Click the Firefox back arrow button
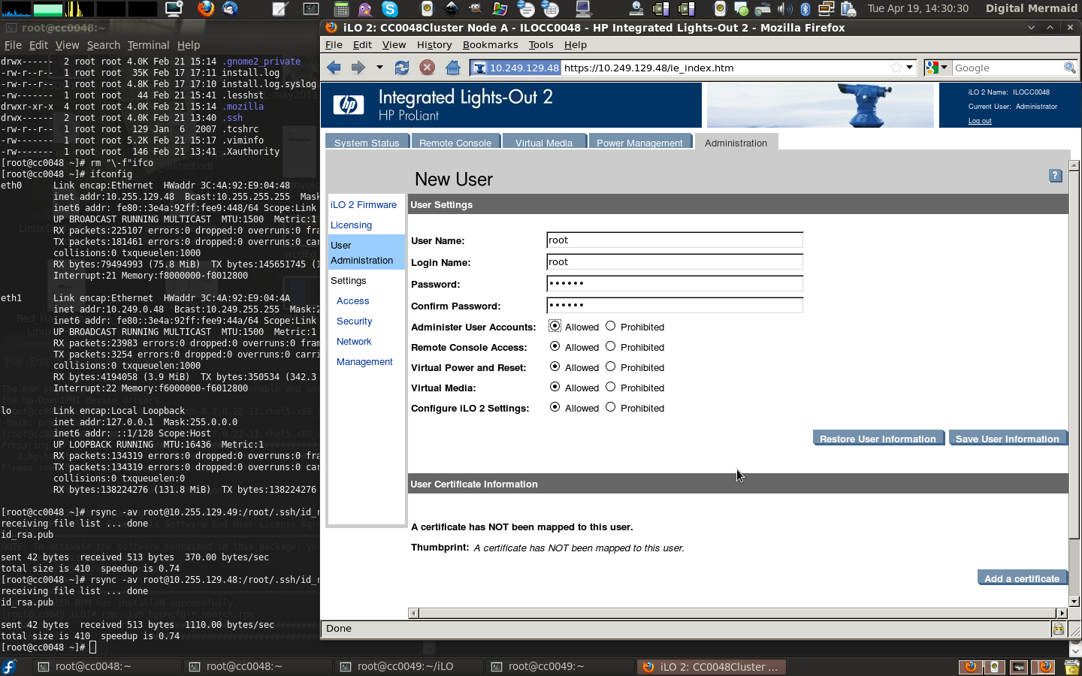This screenshot has height=676, width=1082. (x=334, y=68)
